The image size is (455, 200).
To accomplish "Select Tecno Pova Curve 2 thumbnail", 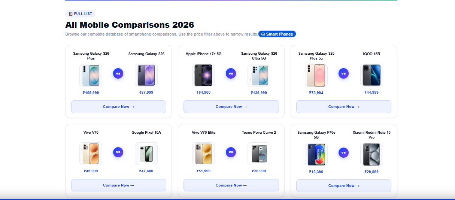I will click(259, 154).
